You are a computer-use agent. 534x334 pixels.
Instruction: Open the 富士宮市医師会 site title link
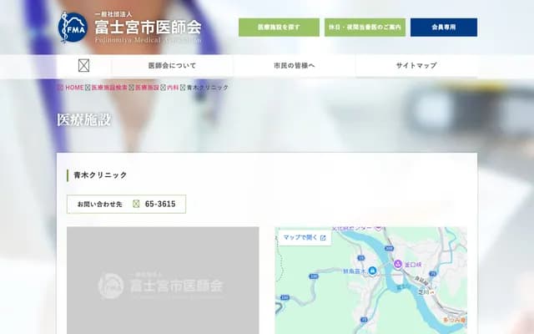148,28
